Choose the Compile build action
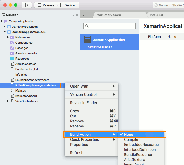The image size is (184, 165). (131, 139)
